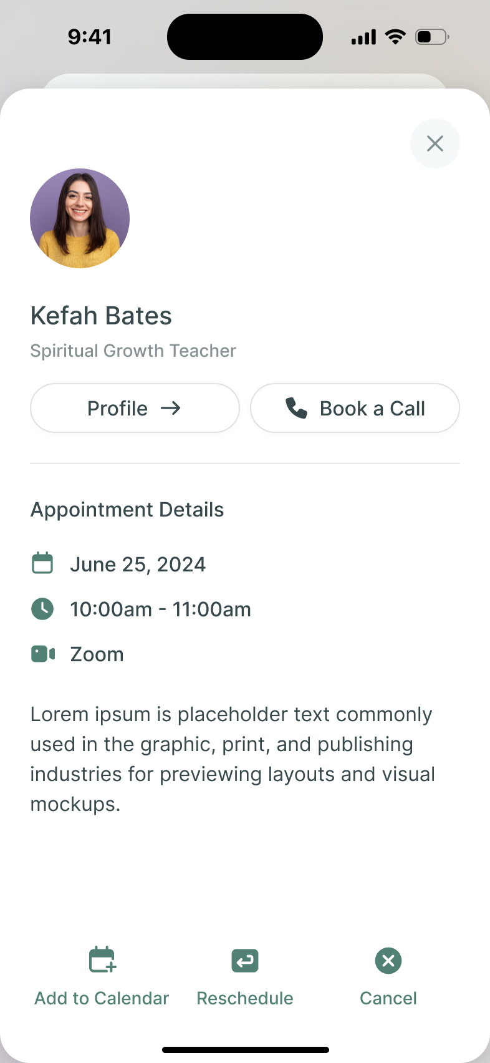Tap the 10:00am - 11:00am time text
The image size is (490, 1063).
160,609
